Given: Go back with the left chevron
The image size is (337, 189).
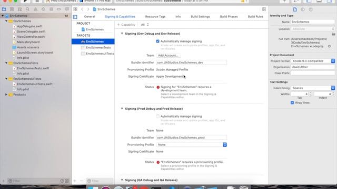Looking at the screenshot, I should coord(82,9).
